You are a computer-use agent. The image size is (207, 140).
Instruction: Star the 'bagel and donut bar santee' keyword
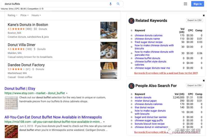coord(131,117)
